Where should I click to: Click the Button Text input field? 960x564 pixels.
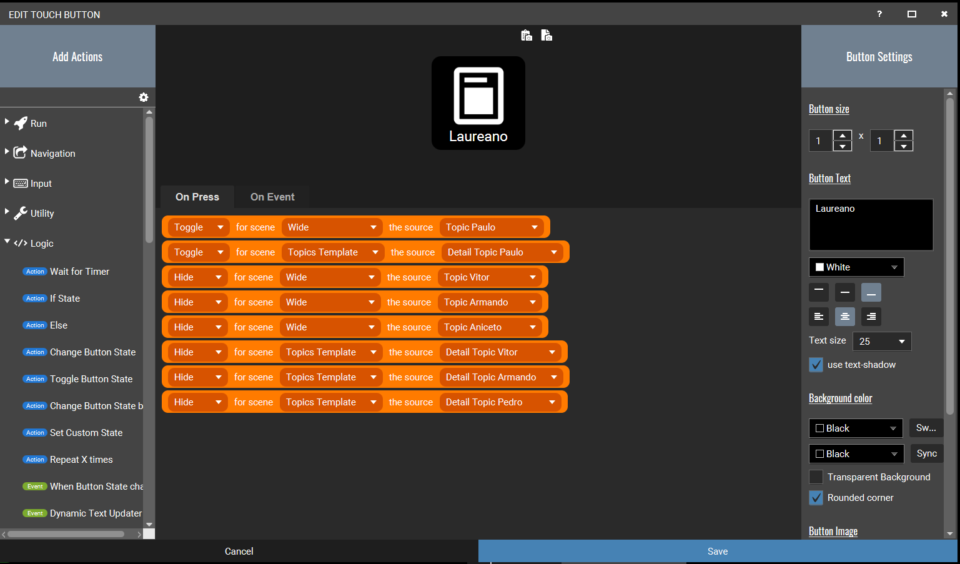871,225
